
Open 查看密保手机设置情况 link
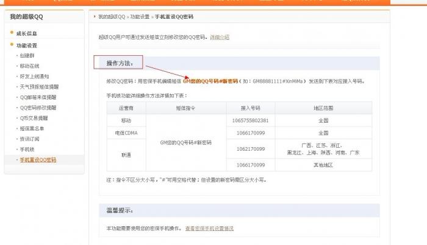[209, 229]
